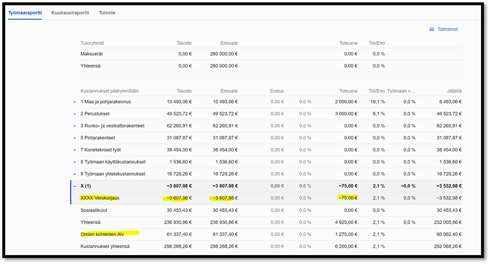490x264 pixels.
Task: Expand the 1 Maa ja pohjarakennus row
Action: click(x=75, y=102)
